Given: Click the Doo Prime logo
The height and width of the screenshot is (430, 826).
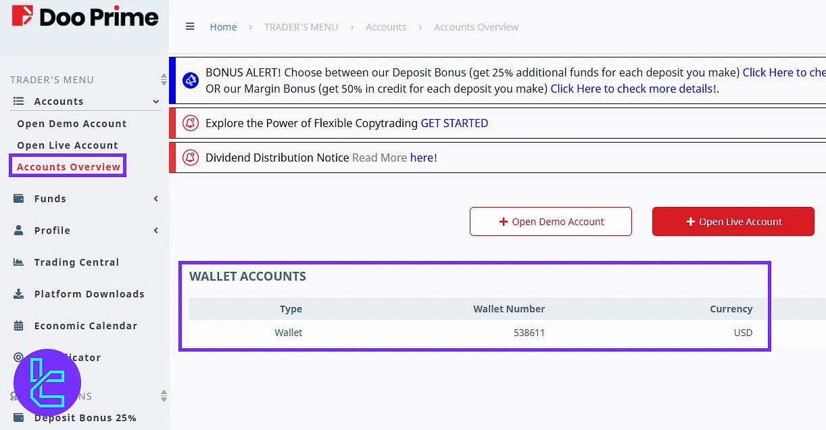Looking at the screenshot, I should (84, 16).
